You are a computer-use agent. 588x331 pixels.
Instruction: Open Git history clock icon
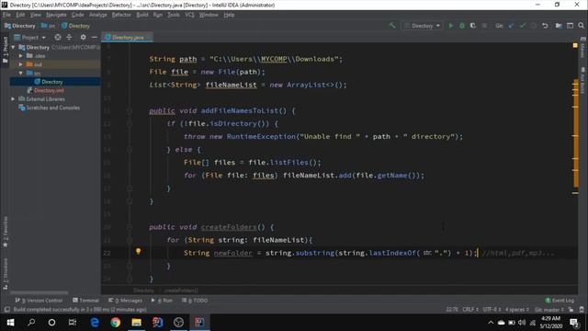point(533,26)
